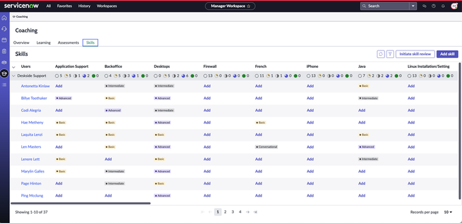Add Application Support skill for Antonetta Kinlaw
462x223 pixels.
(59, 86)
